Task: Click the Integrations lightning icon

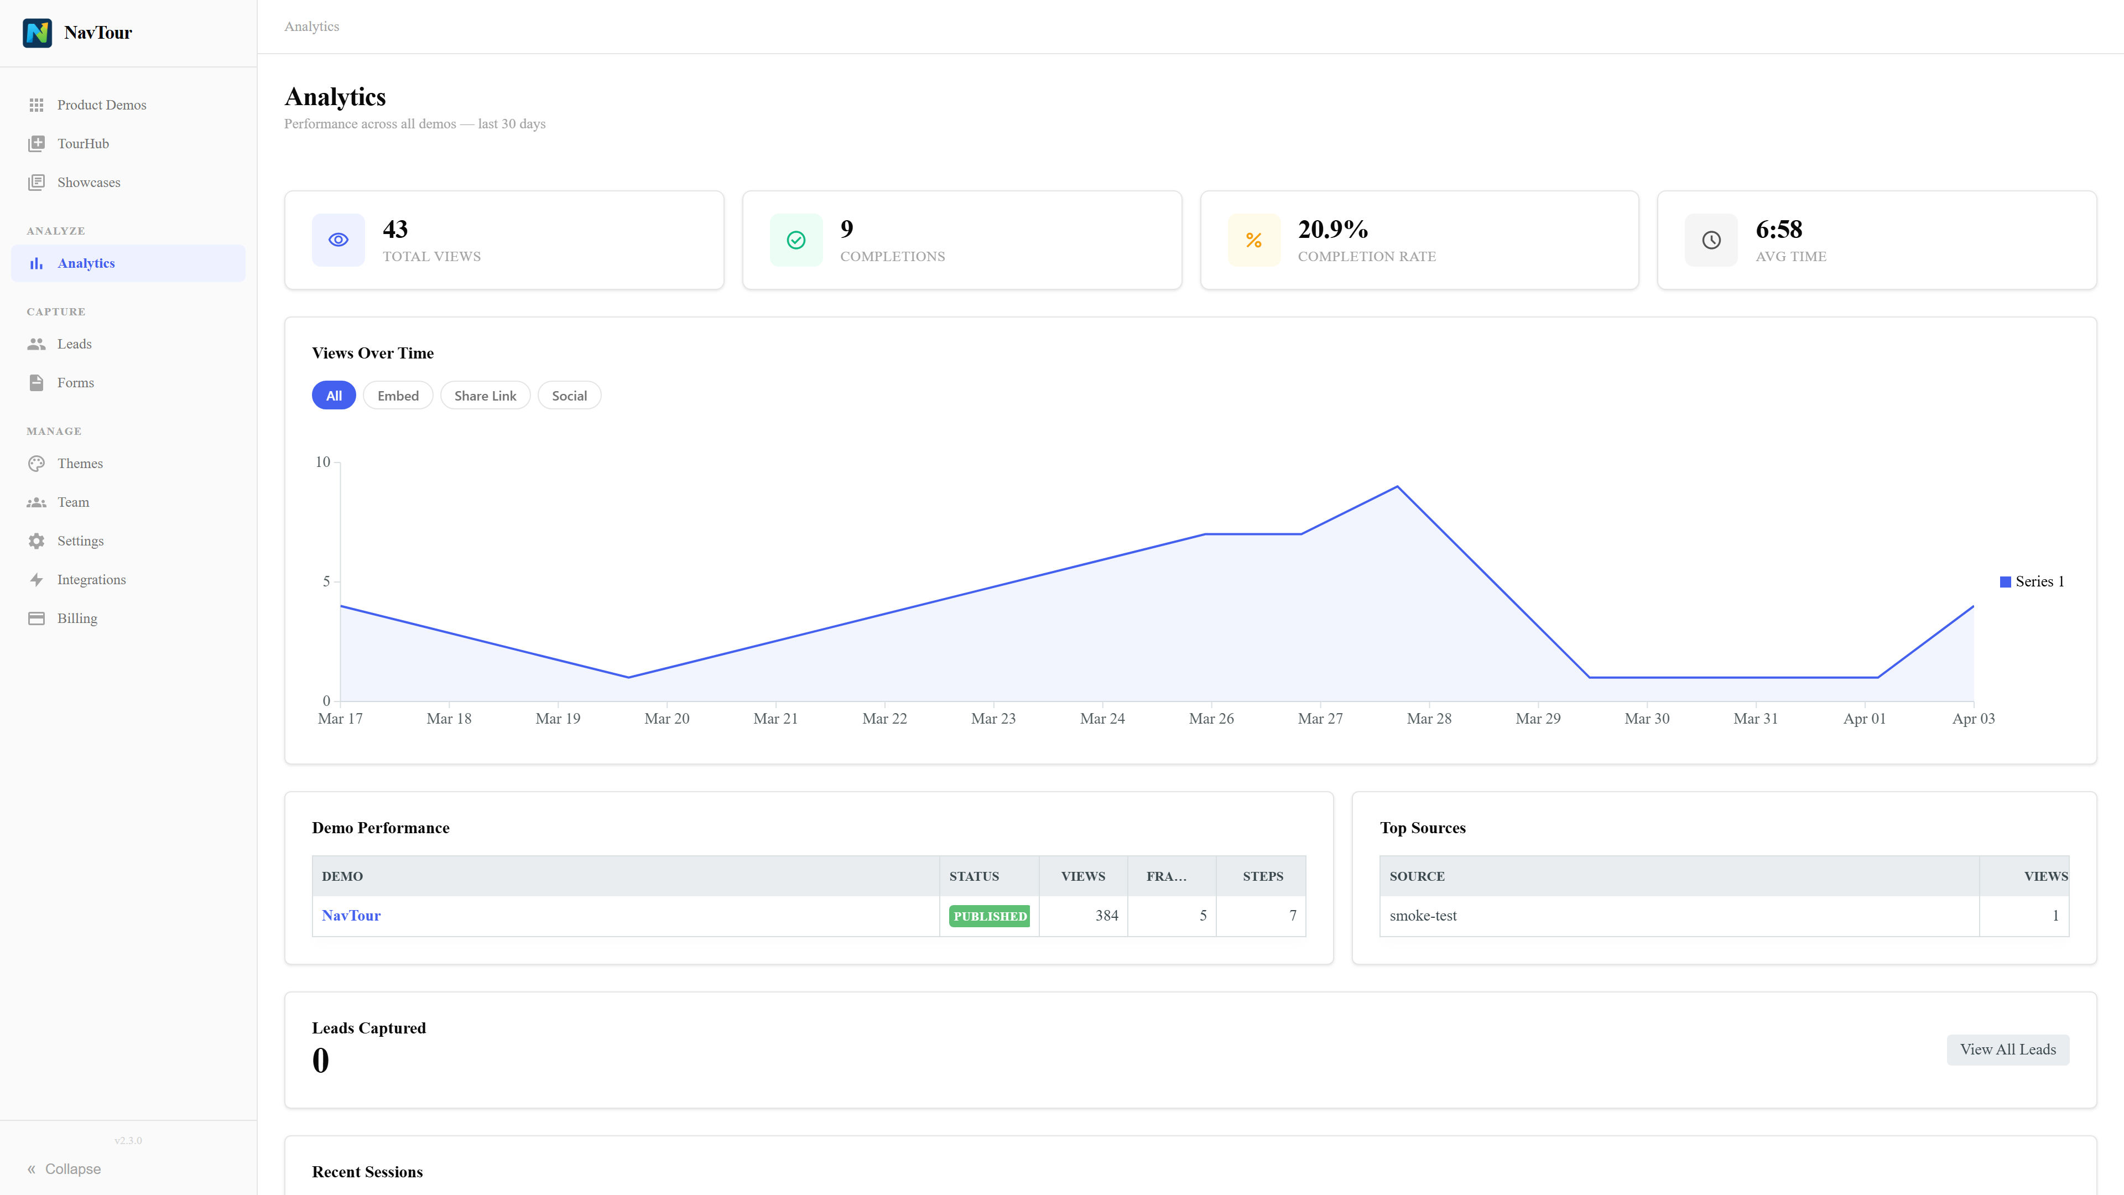Action: coord(38,580)
